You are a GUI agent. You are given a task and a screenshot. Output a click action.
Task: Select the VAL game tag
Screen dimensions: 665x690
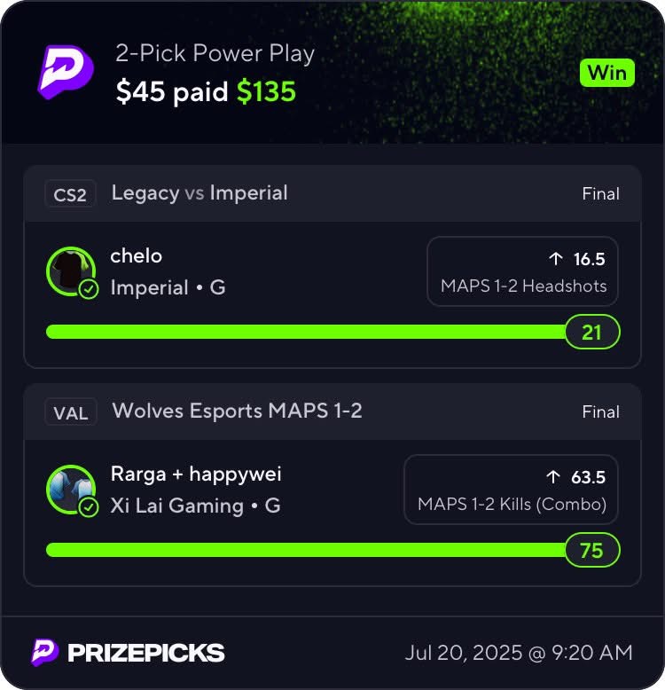tap(70, 412)
